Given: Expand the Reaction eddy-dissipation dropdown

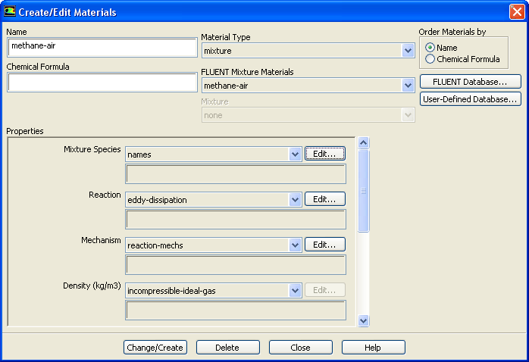Looking at the screenshot, I should point(296,200).
